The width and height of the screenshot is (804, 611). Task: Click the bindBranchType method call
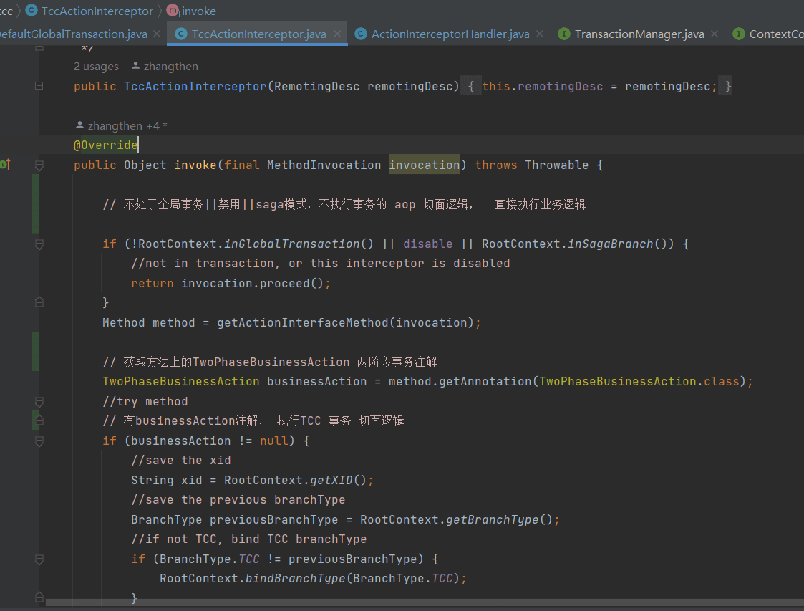pyautogui.click(x=296, y=579)
